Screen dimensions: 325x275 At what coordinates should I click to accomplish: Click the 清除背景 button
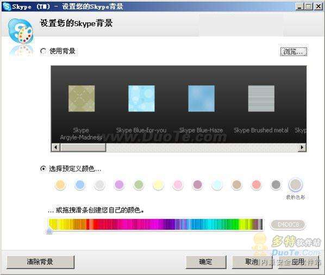(40, 262)
